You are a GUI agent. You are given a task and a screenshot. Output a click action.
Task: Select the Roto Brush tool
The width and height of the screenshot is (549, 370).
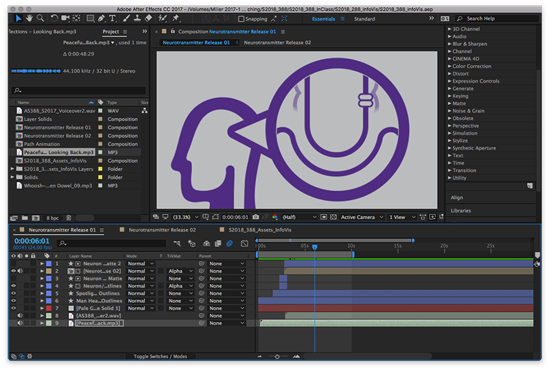coord(162,18)
